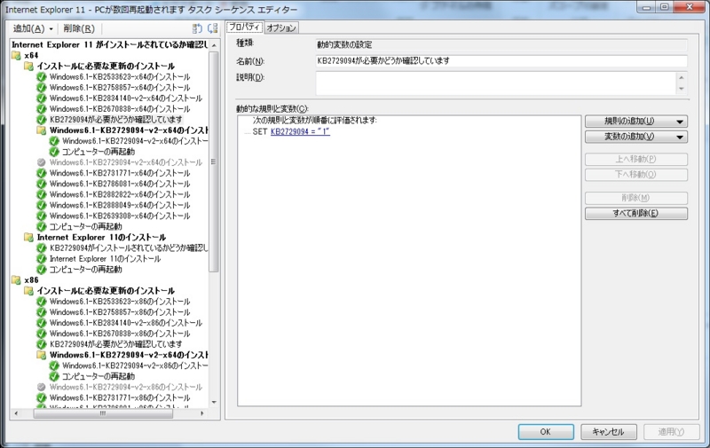Click into the 説明(D) description box
This screenshot has width=710, height=448.
[x=496, y=83]
